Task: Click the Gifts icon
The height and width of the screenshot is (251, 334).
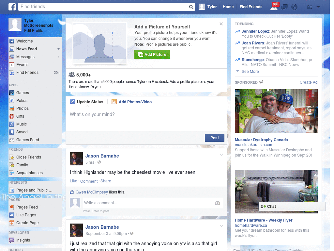Action: pyautogui.click(x=12, y=116)
